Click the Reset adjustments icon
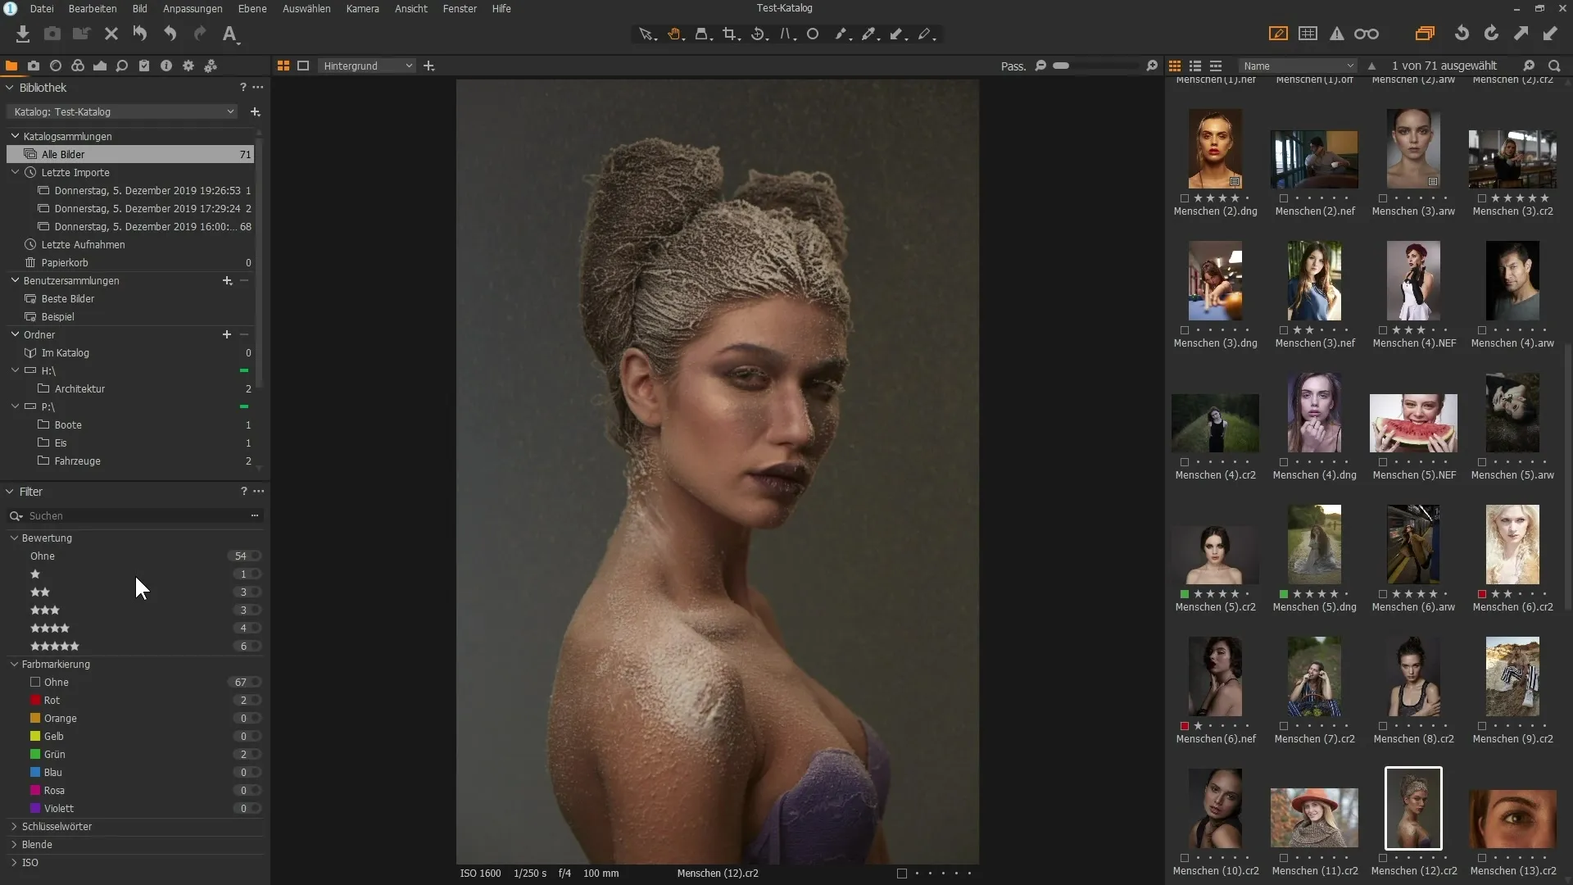Screen dimensions: 1573x885 tap(140, 34)
